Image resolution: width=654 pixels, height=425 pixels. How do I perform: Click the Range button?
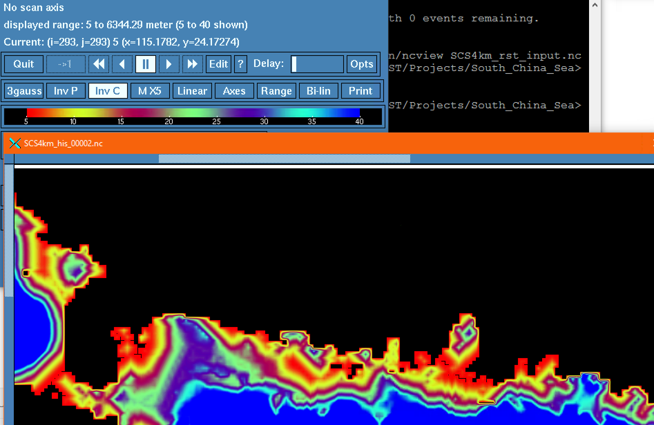(276, 91)
